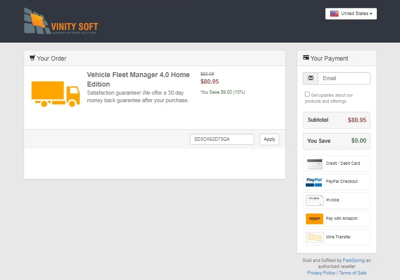Click the Subtotal $80.95 amount
The image size is (400, 280).
pyautogui.click(x=357, y=120)
